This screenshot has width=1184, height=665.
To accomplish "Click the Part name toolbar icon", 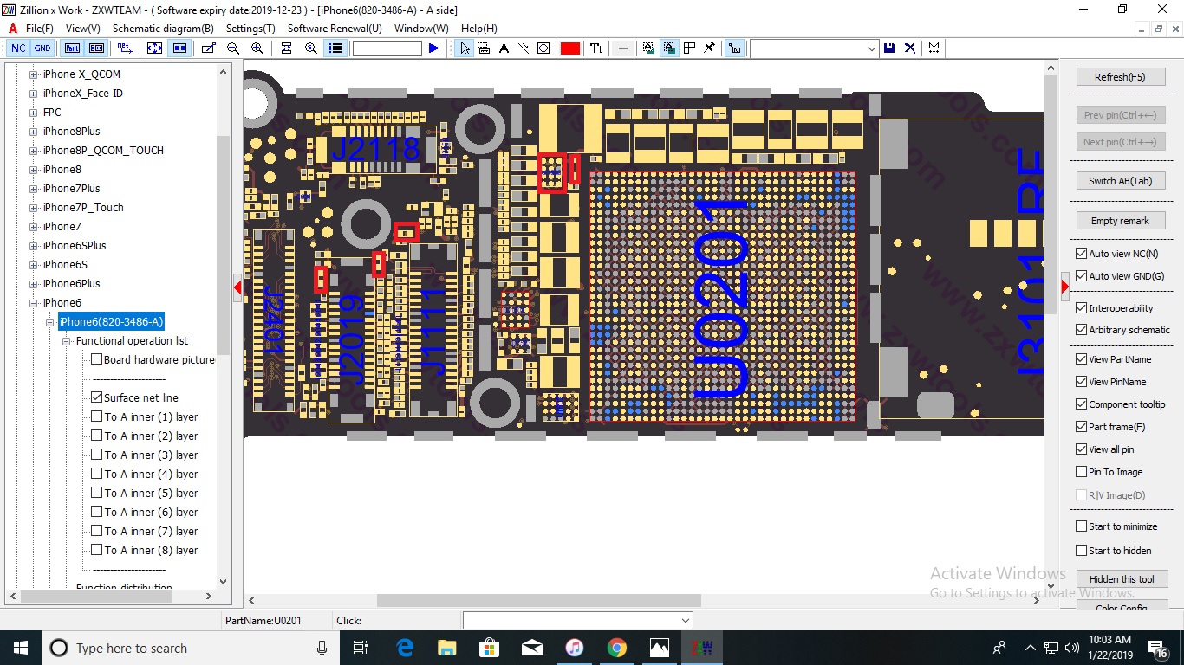I will tap(73, 48).
